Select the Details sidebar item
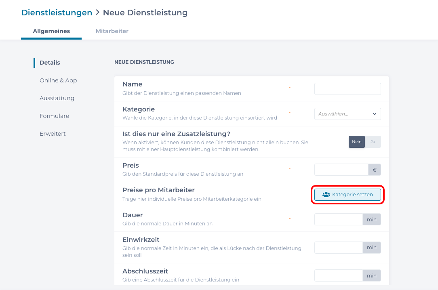 point(50,63)
